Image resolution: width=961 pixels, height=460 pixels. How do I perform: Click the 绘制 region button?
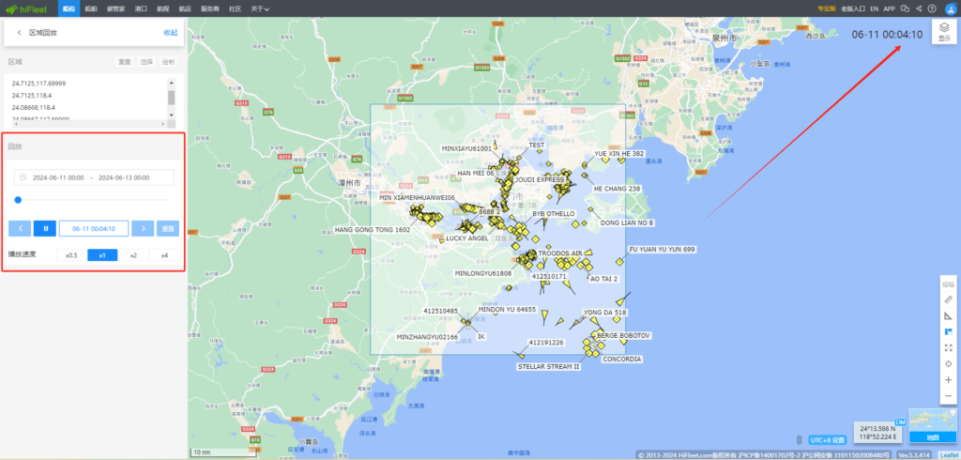click(x=168, y=62)
